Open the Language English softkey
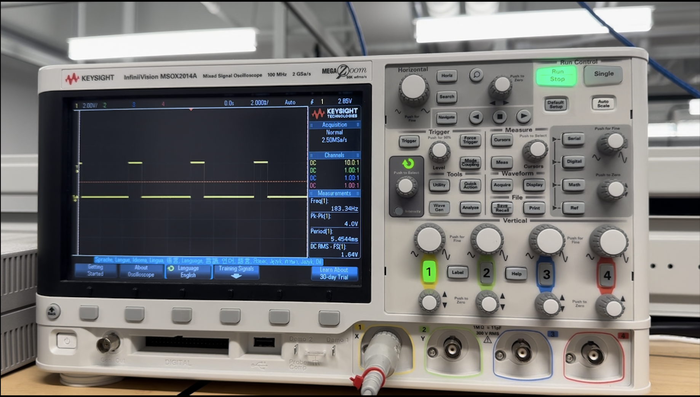Image resolution: width=700 pixels, height=397 pixels. (188, 272)
